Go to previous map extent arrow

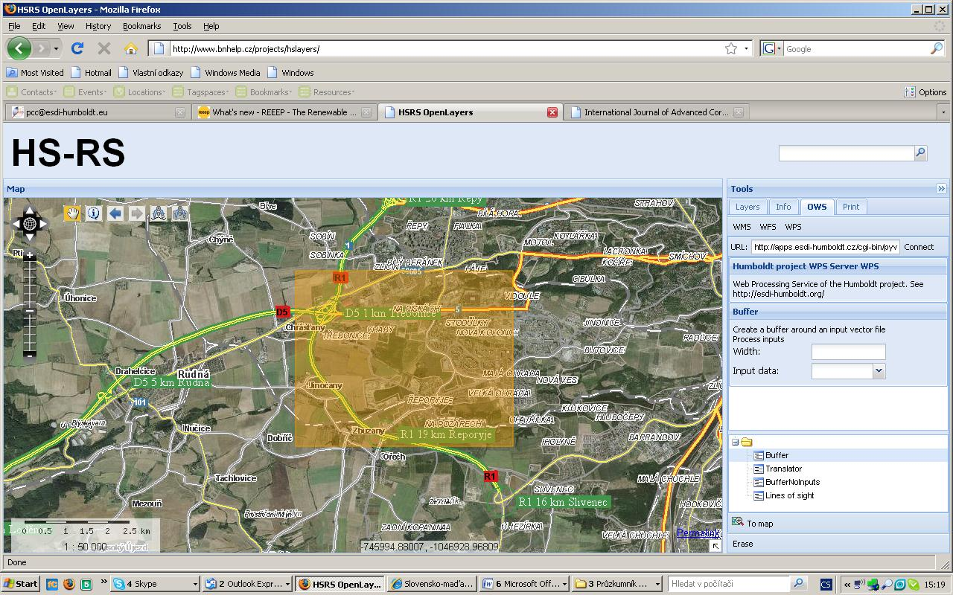click(x=115, y=213)
